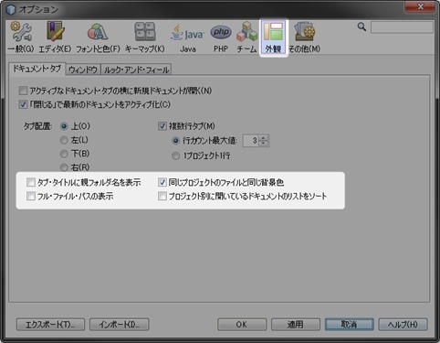Click the 取消 Cancel button
The width and height of the screenshot is (440, 343).
[350, 325]
